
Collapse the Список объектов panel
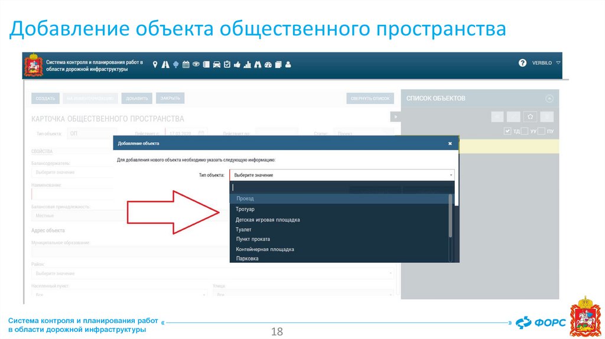(x=549, y=99)
